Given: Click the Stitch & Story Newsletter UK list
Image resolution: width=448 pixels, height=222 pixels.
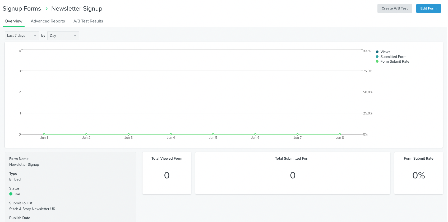Looking at the screenshot, I should [32, 209].
